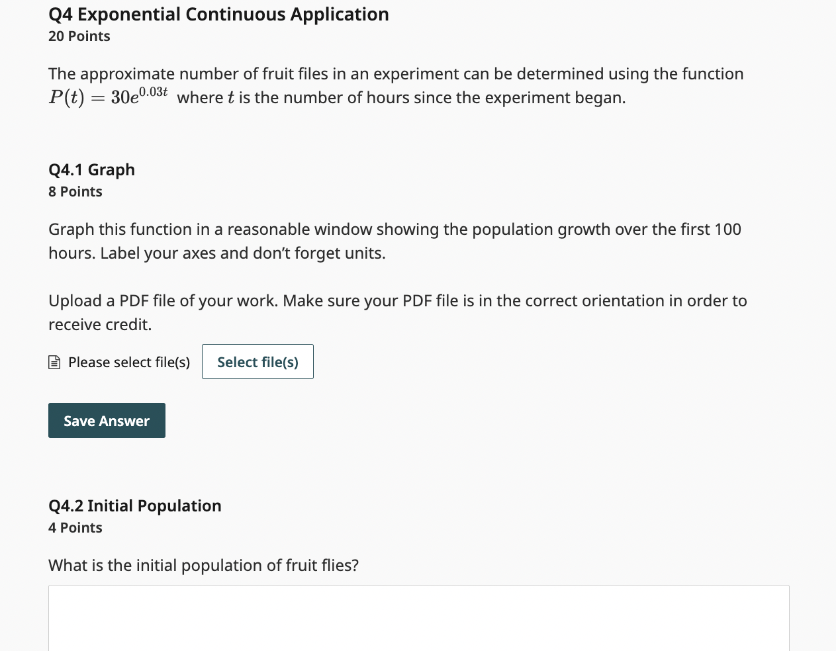Image resolution: width=836 pixels, height=651 pixels.
Task: Select the Q4.2 Initial Population heading
Action: tap(134, 505)
